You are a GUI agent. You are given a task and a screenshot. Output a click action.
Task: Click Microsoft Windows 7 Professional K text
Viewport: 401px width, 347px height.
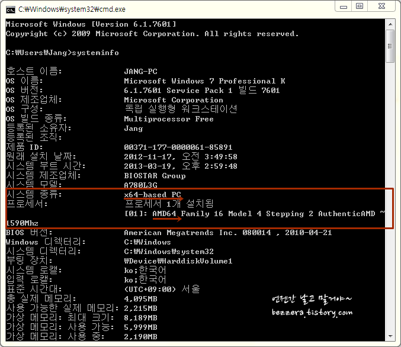204,81
